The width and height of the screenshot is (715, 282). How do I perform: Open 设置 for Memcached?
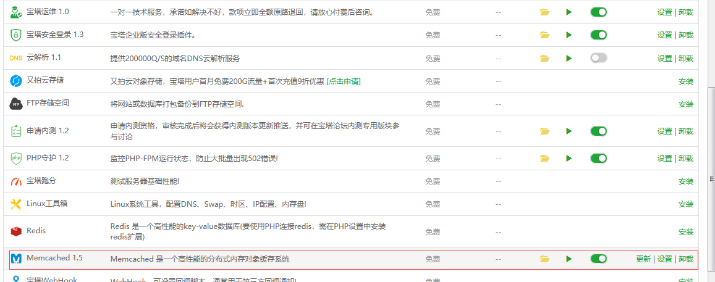coord(664,259)
